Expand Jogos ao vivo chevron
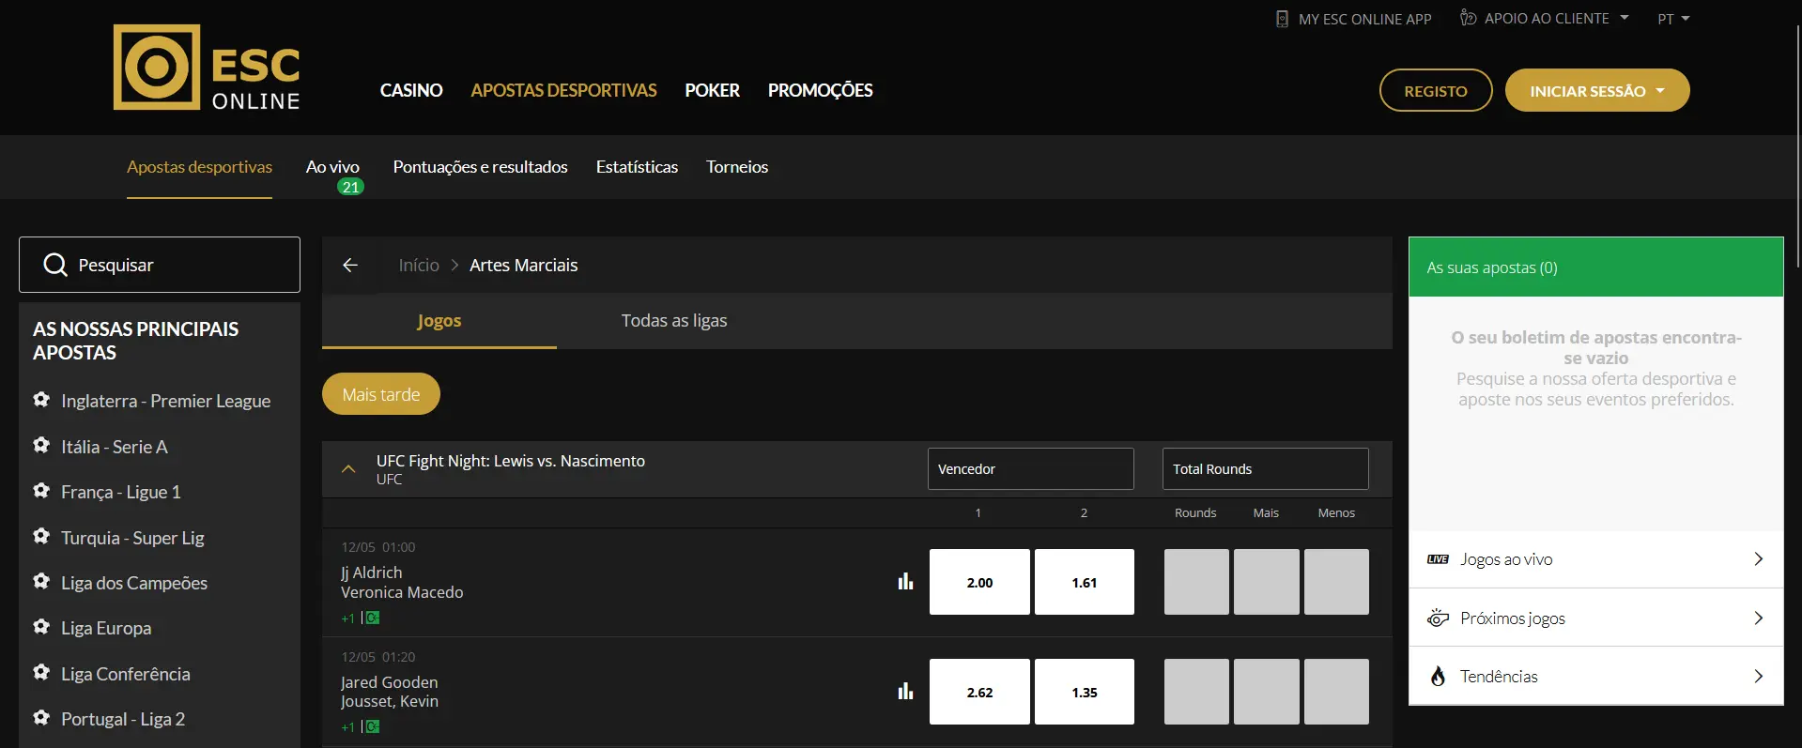Image resolution: width=1802 pixels, height=748 pixels. tap(1759, 559)
